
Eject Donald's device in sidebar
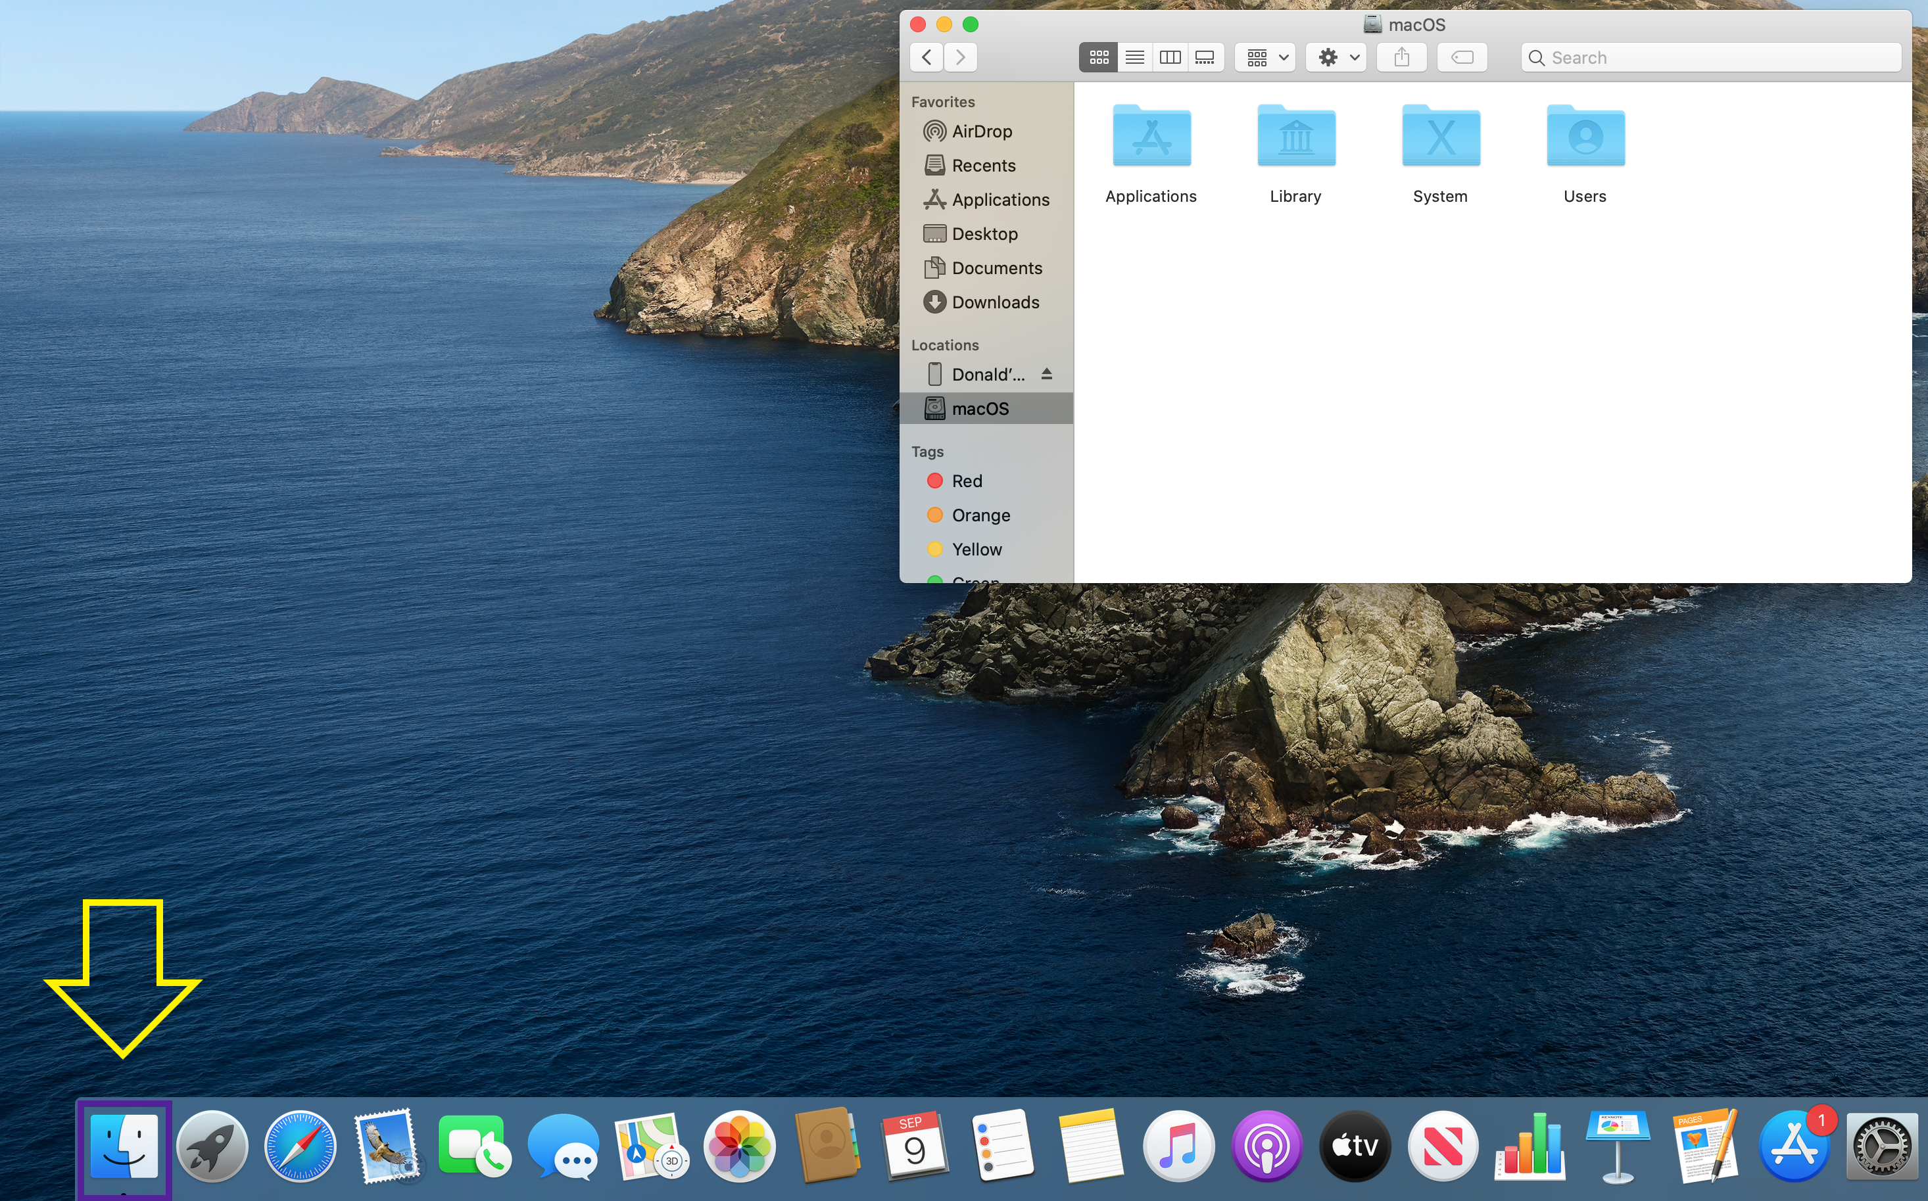(1046, 373)
